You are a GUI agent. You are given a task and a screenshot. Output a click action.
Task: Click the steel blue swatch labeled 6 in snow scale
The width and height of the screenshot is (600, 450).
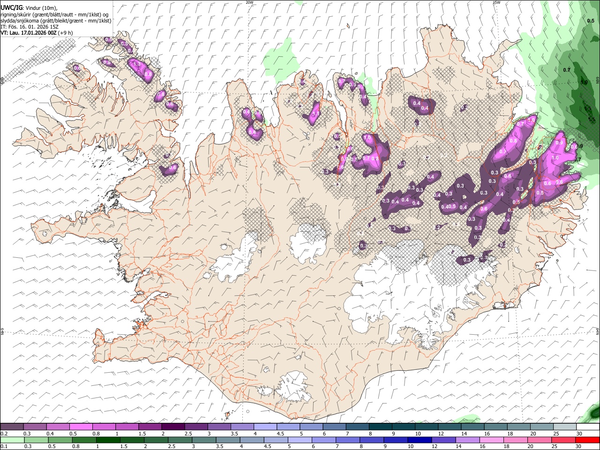[334, 427]
